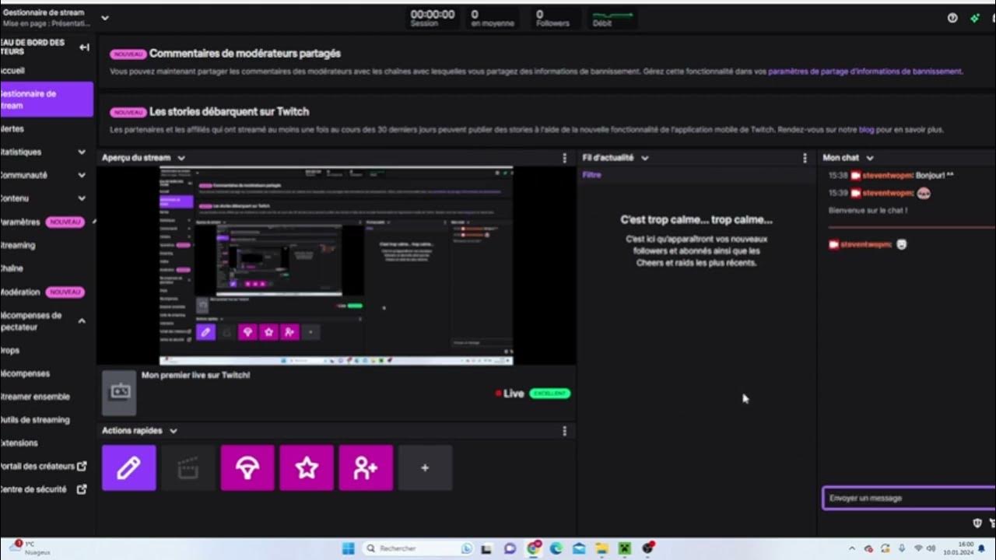
Task: Click Filtre in Fil d'actualité
Action: click(592, 175)
